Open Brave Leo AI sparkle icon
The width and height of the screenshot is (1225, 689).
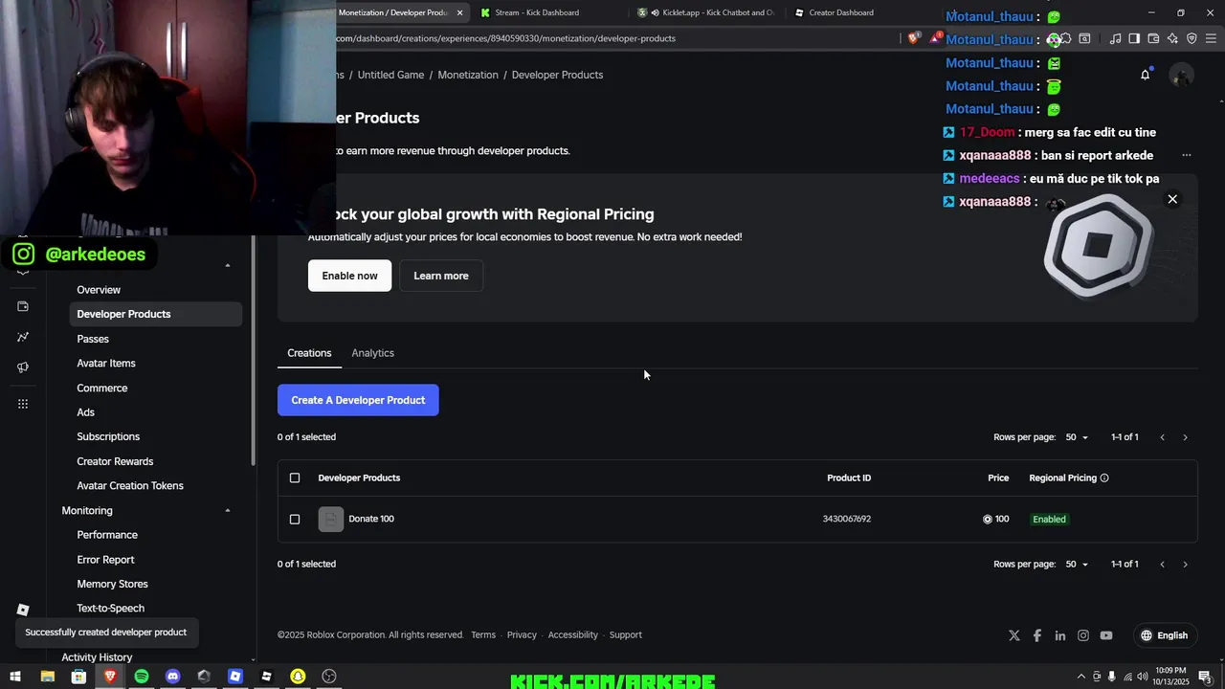1172,38
